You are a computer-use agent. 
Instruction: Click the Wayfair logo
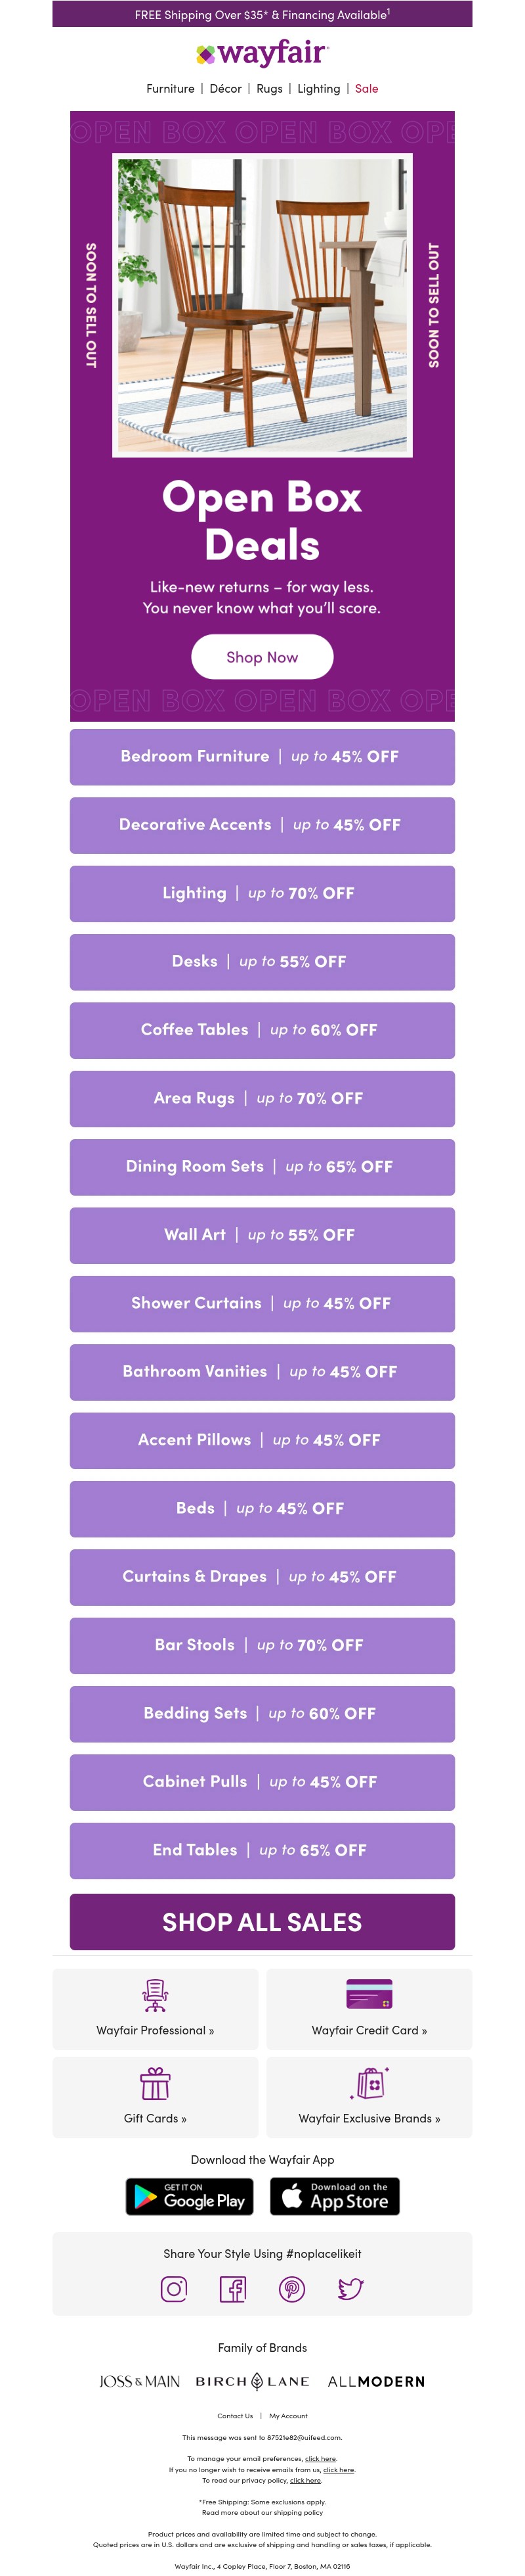click(261, 54)
